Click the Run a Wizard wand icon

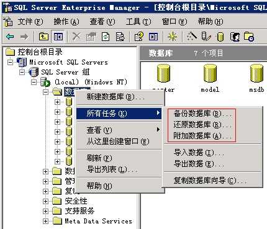pyautogui.click(x=192, y=37)
